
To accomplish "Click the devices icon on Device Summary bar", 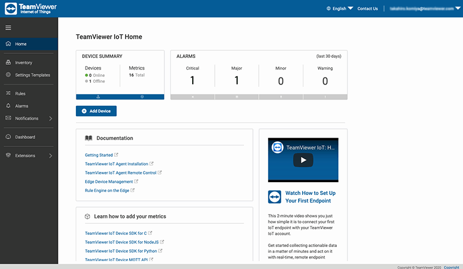I will point(98,97).
